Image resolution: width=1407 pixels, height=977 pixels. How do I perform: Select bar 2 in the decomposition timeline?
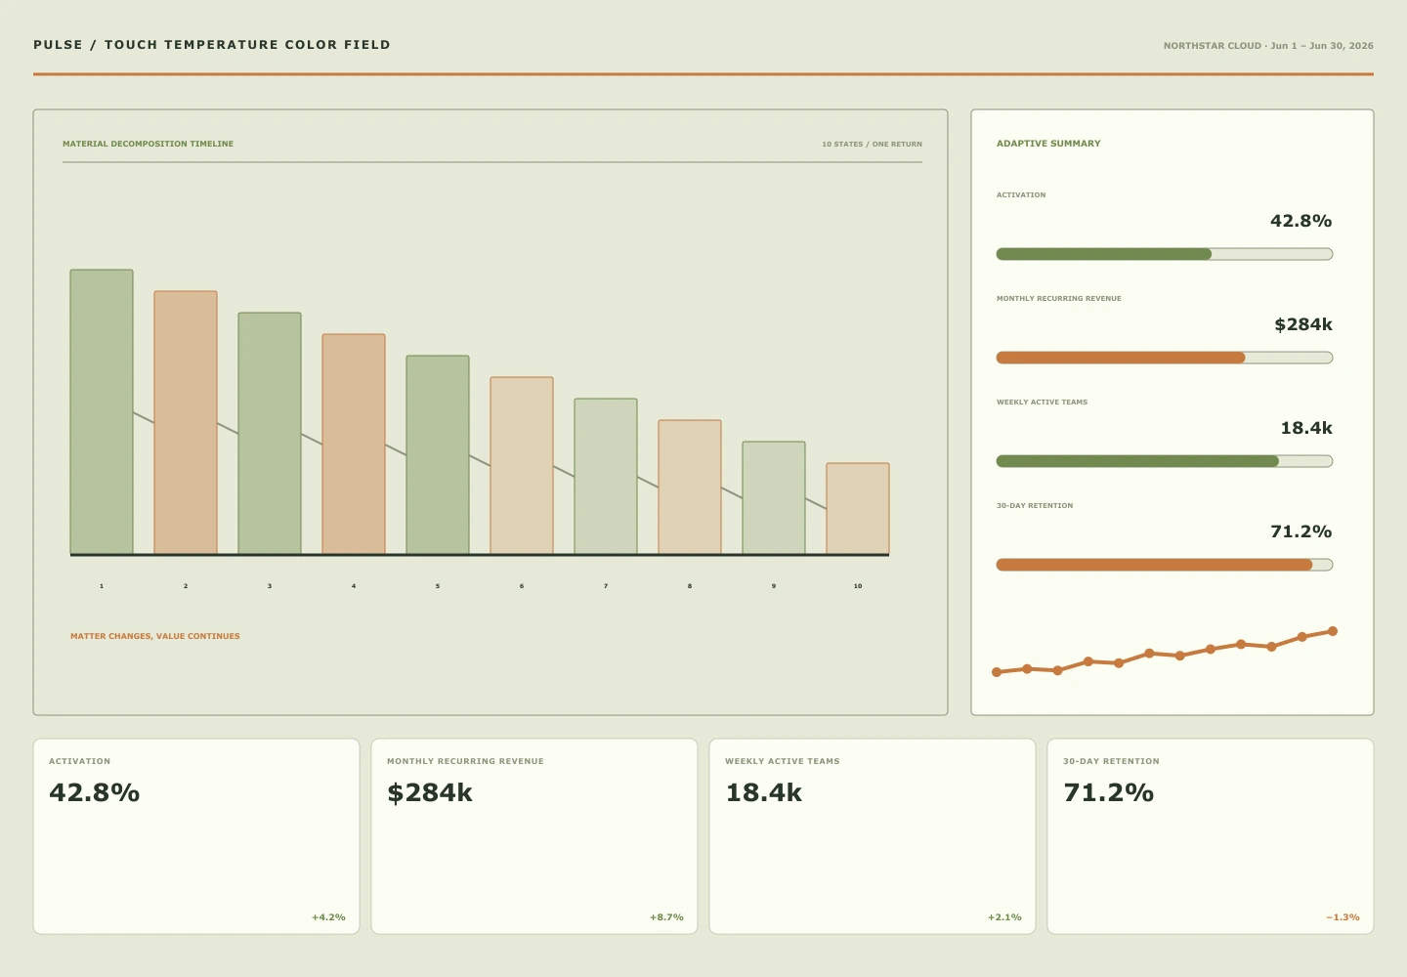pyautogui.click(x=186, y=423)
